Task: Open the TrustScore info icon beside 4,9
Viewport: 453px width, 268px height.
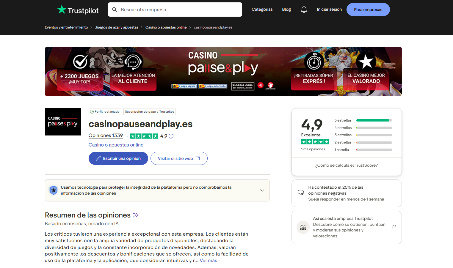Action: click(x=171, y=136)
